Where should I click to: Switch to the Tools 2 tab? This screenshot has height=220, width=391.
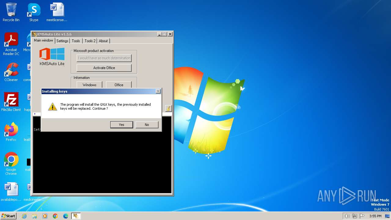click(x=90, y=41)
